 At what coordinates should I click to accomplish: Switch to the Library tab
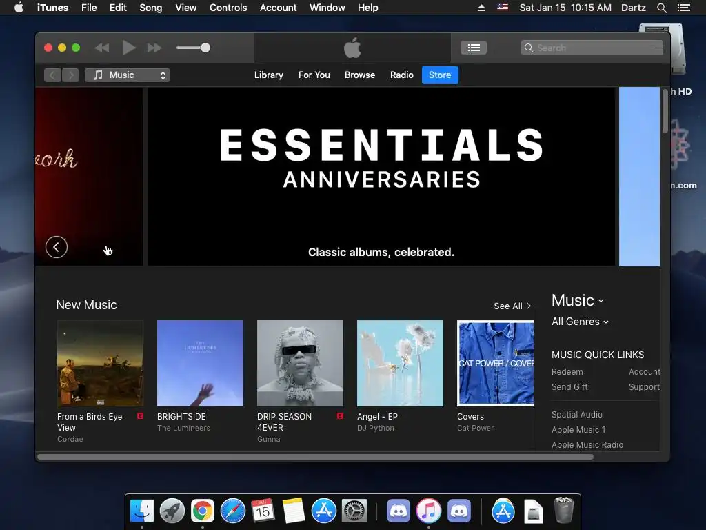[x=269, y=75]
